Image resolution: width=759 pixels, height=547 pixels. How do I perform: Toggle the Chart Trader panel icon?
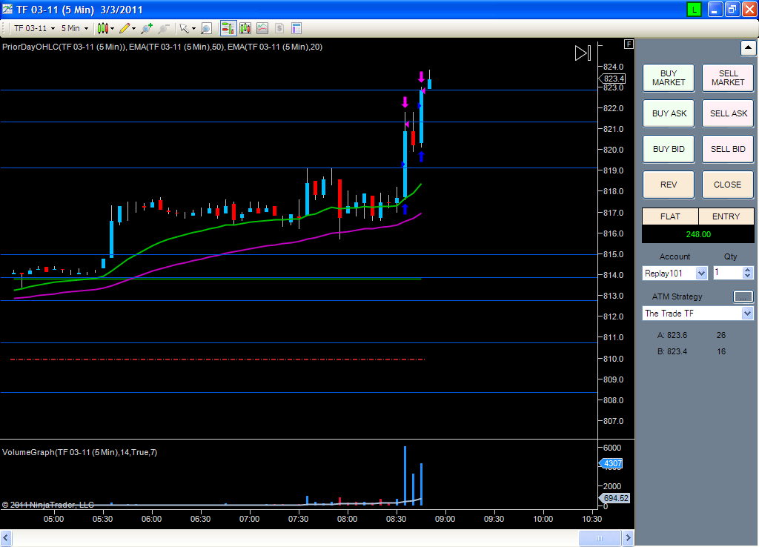coord(228,29)
